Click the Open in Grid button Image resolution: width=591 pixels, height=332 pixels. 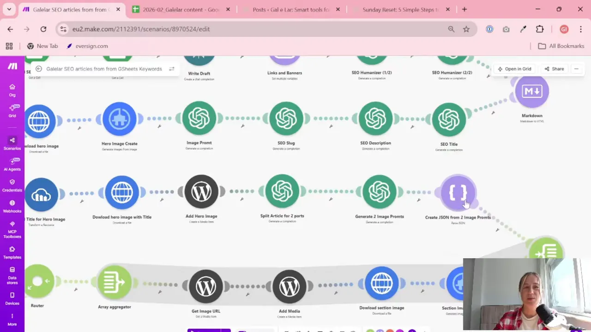click(514, 69)
